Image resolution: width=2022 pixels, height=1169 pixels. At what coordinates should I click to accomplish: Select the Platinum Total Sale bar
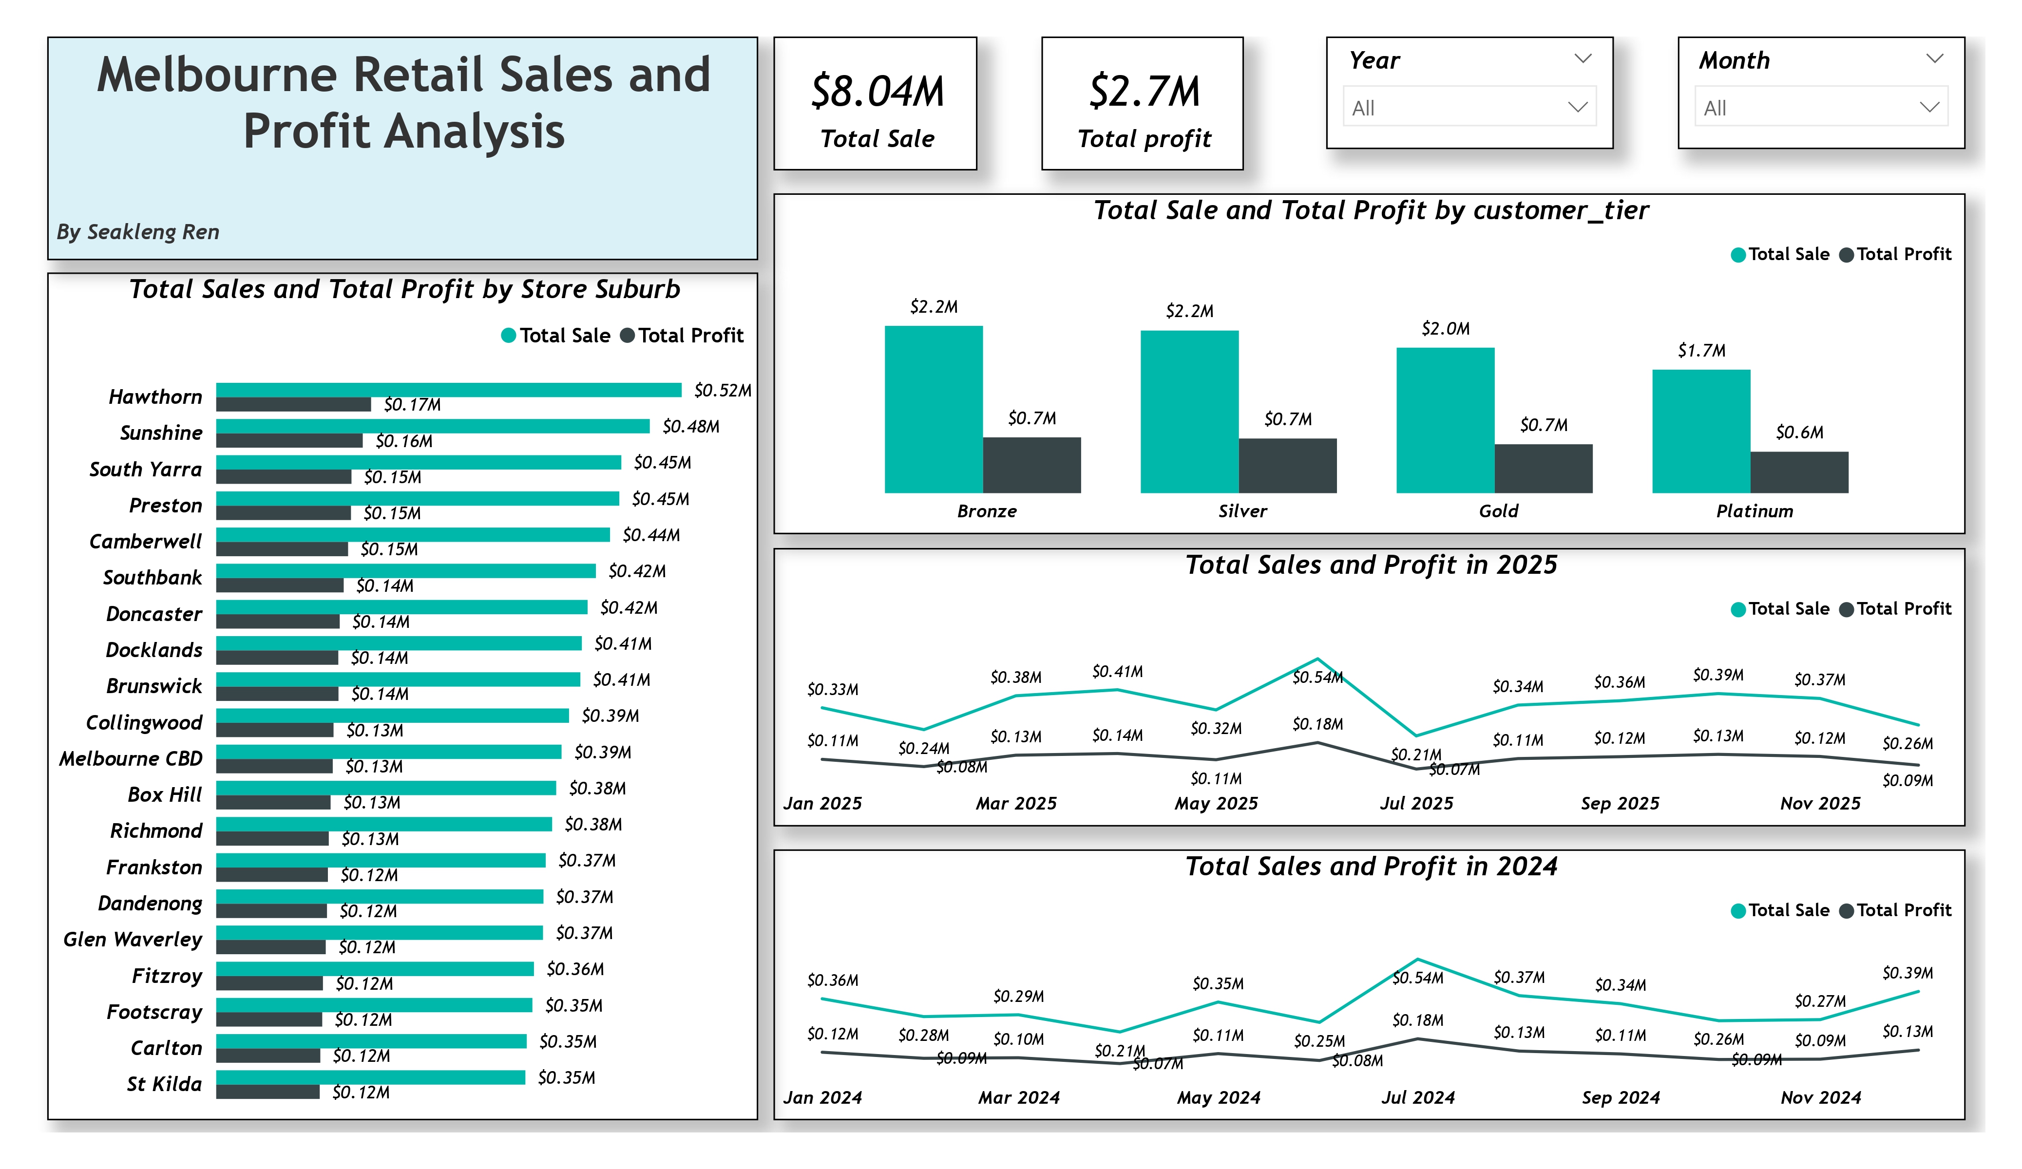(x=1700, y=431)
